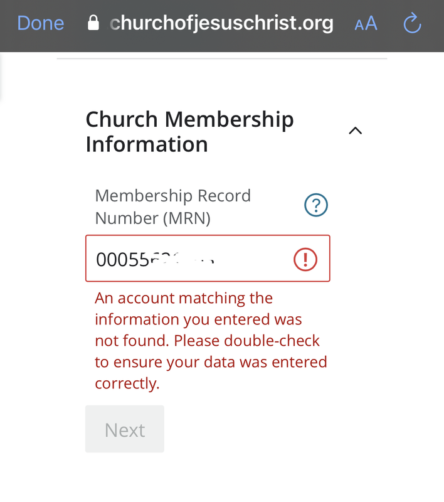Tap the padlock security icon

tap(93, 23)
